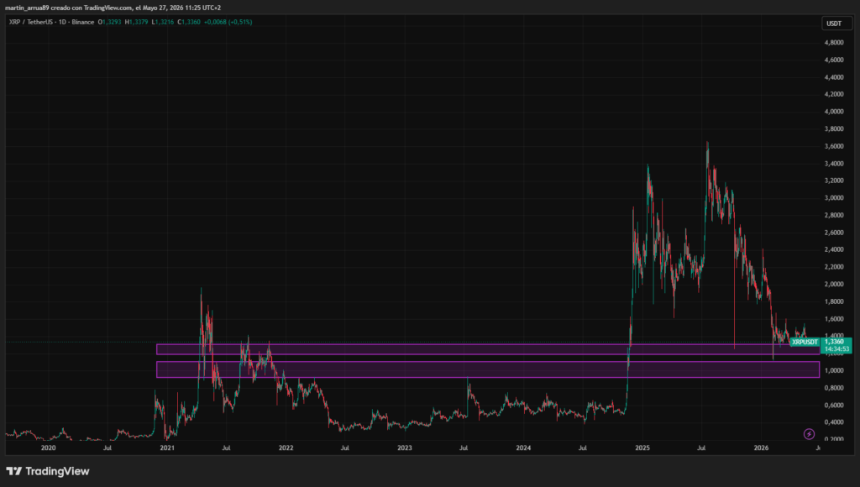
Task: Click the high value H1,3379
Action: click(136, 22)
